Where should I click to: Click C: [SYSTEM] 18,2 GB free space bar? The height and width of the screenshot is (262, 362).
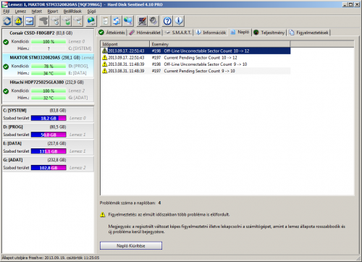pyautogui.click(x=49, y=118)
